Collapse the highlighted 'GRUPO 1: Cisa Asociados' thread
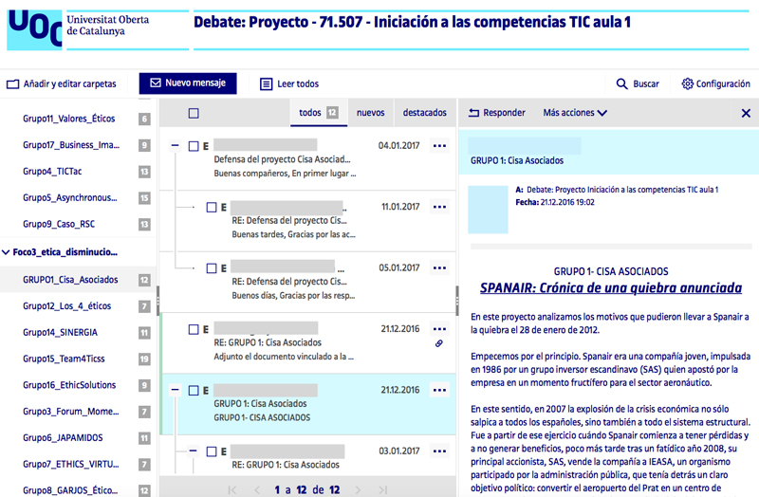 [176, 390]
